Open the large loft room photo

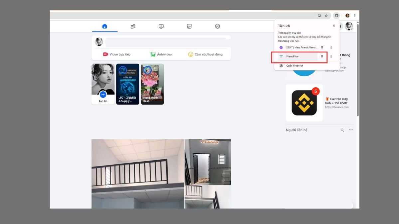tap(138, 174)
